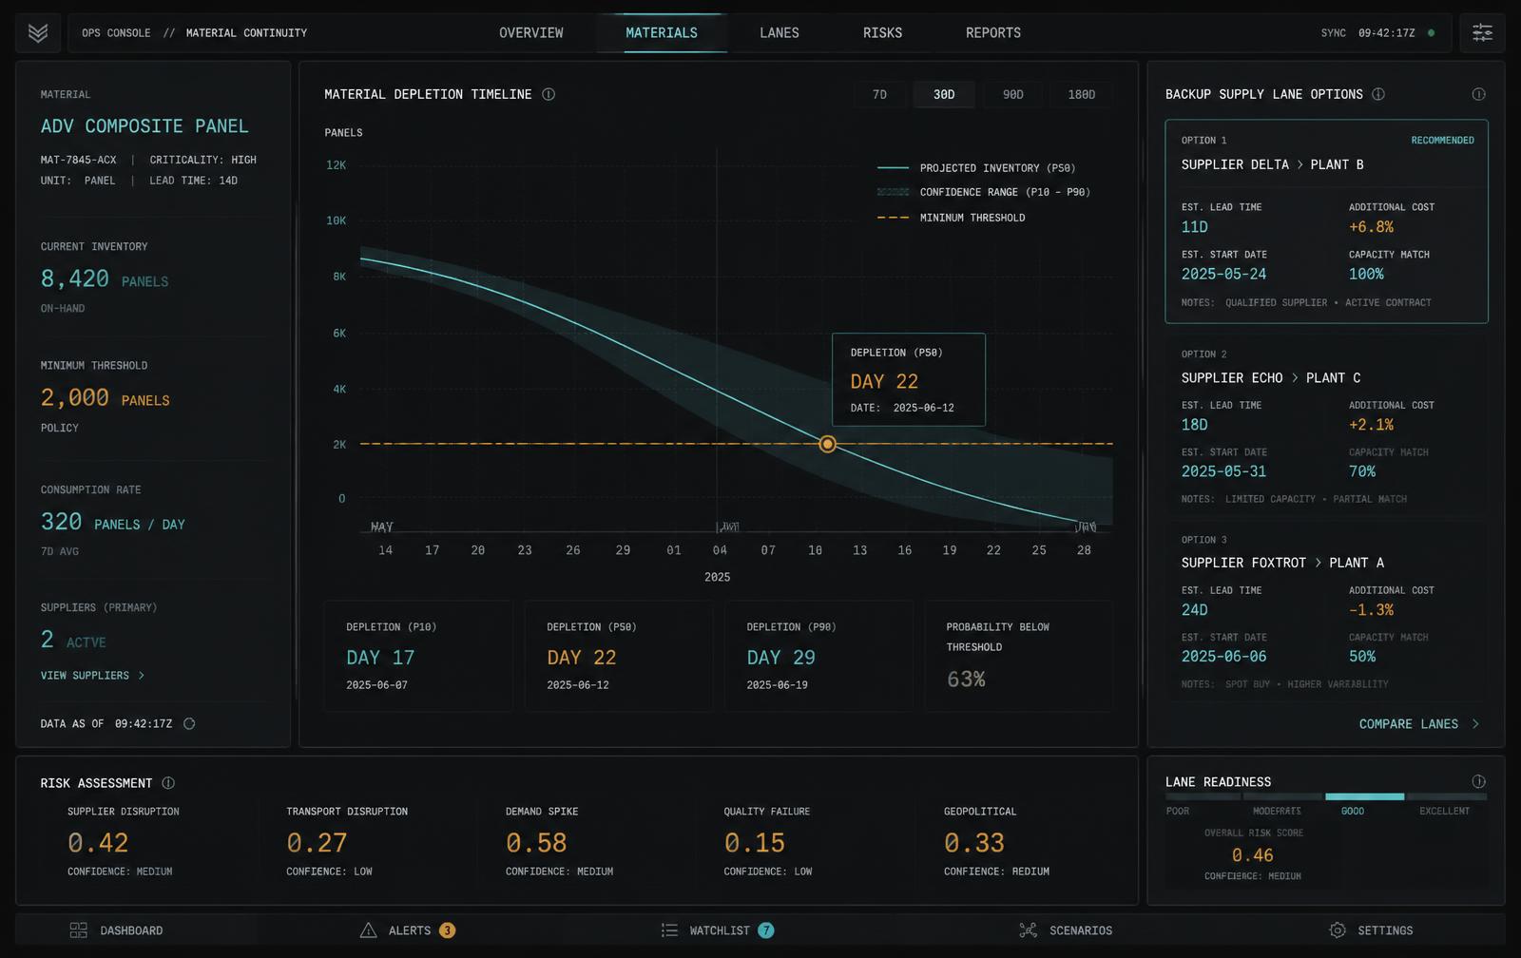1521x958 pixels.
Task: Click the info icon next to Backup Supply Lane Options title
Action: [1378, 94]
